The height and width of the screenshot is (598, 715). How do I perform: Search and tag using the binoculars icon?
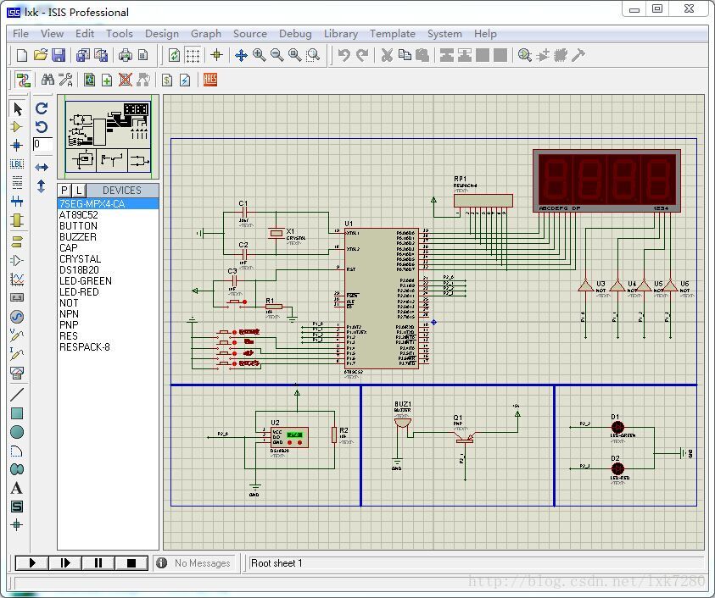coord(47,80)
